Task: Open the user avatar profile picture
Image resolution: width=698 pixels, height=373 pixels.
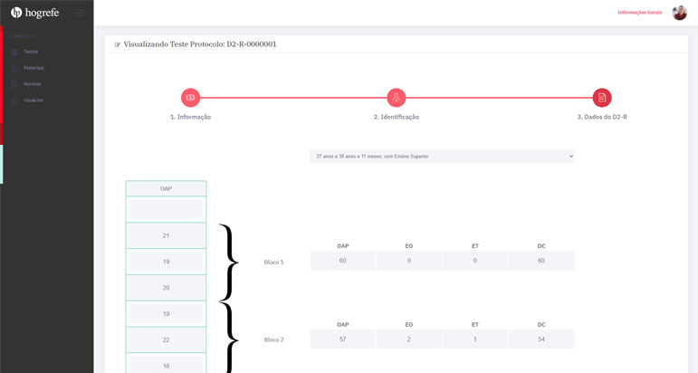Action: (679, 13)
